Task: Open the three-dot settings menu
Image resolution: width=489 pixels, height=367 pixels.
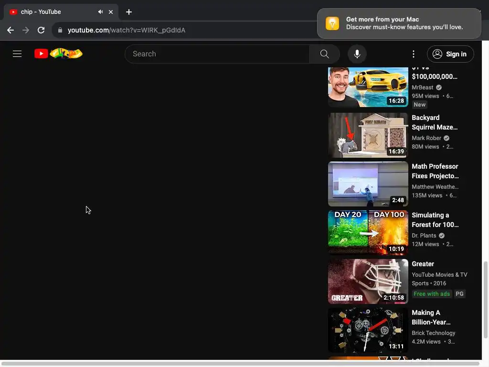Action: click(x=414, y=54)
